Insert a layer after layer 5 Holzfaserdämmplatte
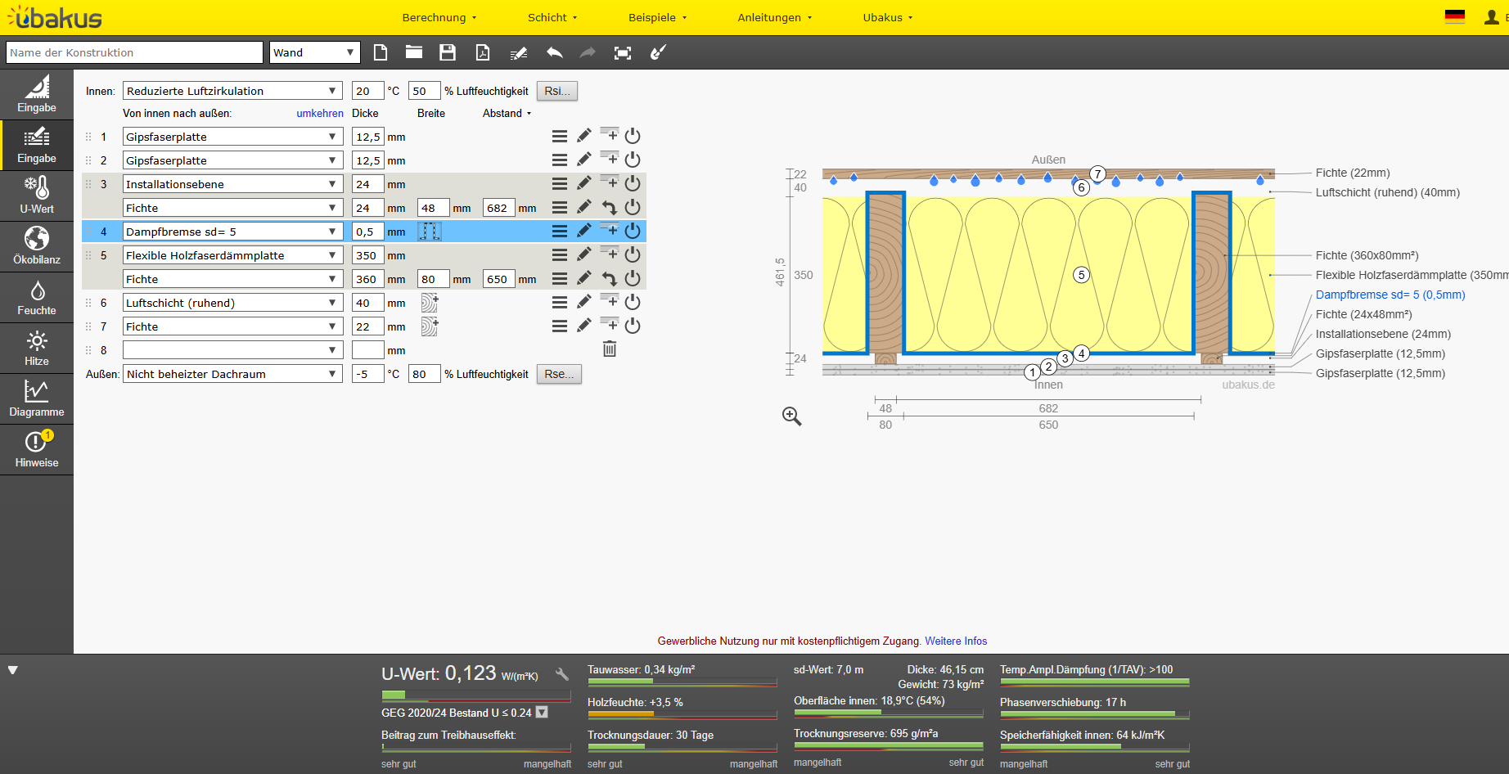This screenshot has height=774, width=1509. 610,253
